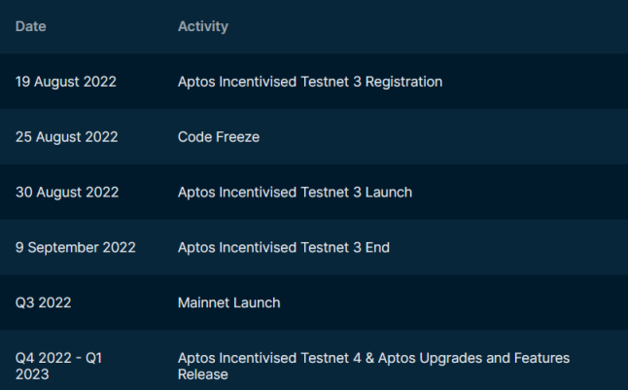Select the Q4 2022 - Q1 2023 date cell

(58, 366)
